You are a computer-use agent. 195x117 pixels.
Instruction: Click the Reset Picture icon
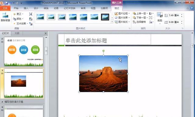(31, 24)
